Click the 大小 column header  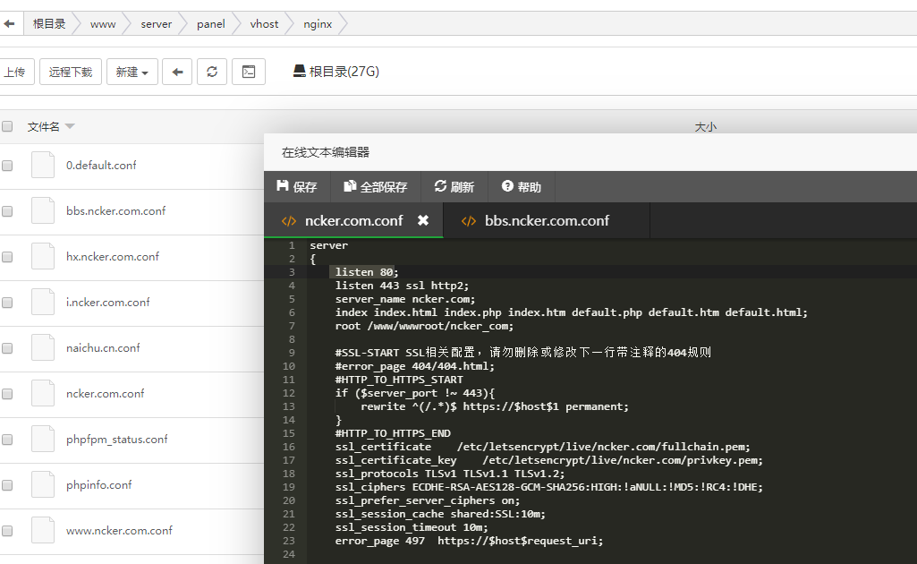[705, 126]
